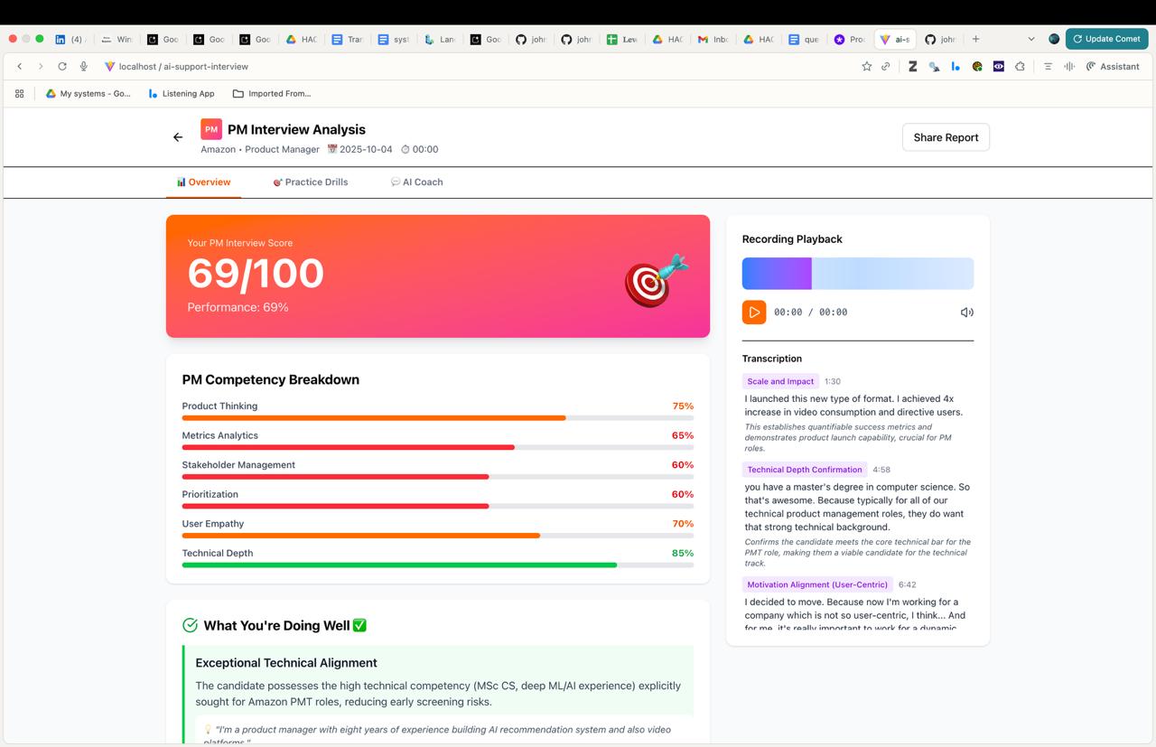1156x747 pixels.
Task: Jump to the 1:30 transcript timestamp
Action: coord(833,381)
